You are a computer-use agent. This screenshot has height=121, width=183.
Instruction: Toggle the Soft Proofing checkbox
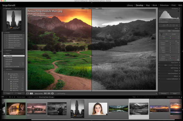click(56, 94)
